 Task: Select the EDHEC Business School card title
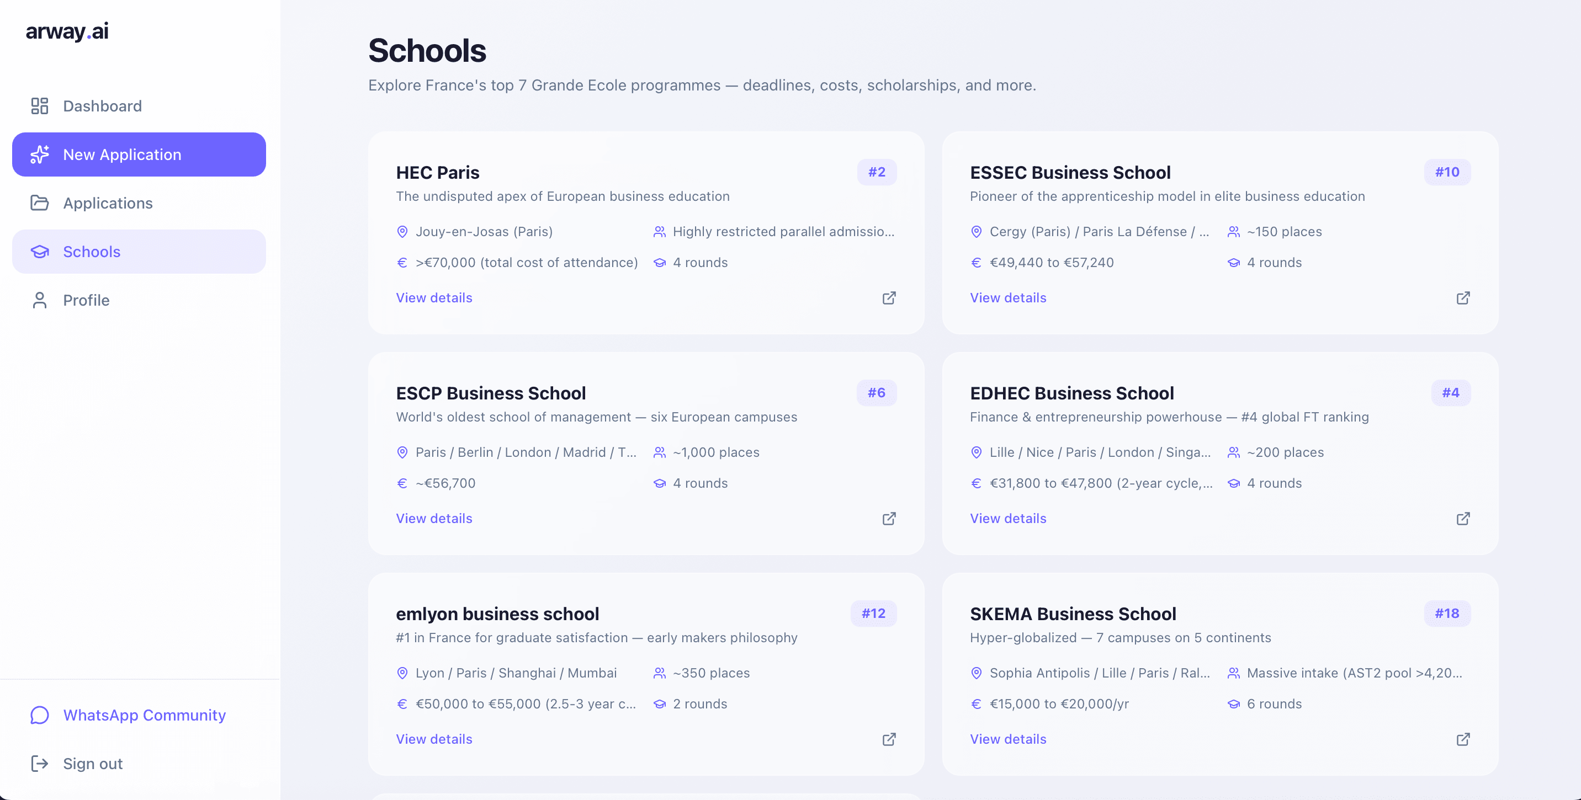pyautogui.click(x=1071, y=393)
